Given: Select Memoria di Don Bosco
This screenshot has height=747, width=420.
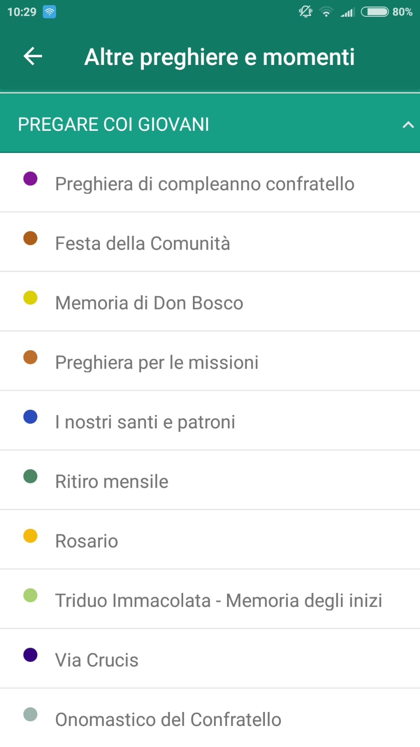Looking at the screenshot, I should tap(149, 303).
